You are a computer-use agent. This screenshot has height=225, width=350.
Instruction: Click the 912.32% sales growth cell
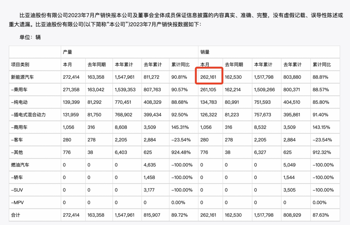(322, 152)
